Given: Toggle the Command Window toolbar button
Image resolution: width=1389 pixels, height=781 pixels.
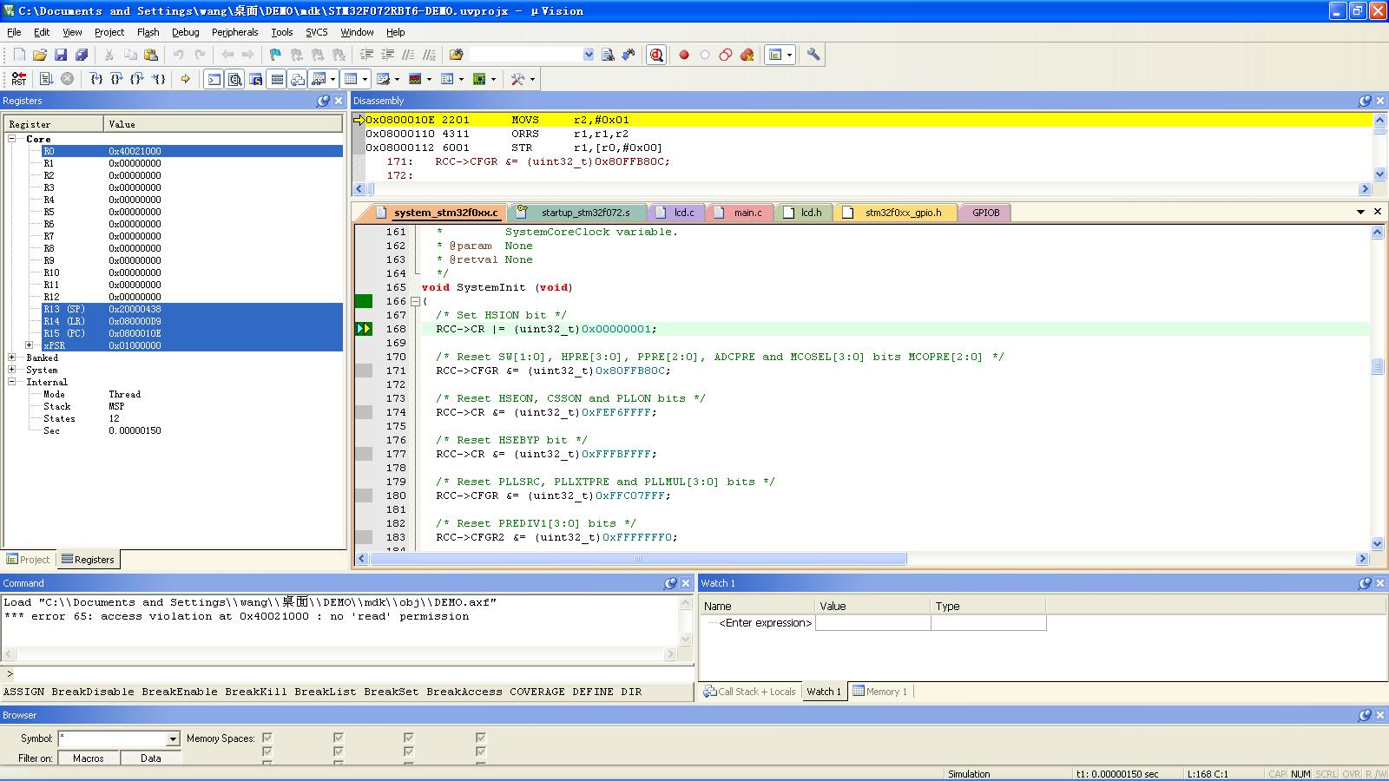Looking at the screenshot, I should tap(214, 79).
